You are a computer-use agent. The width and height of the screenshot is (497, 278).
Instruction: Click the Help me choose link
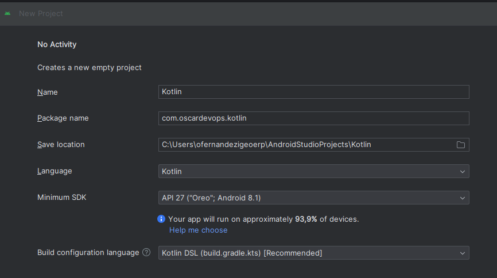coord(198,230)
